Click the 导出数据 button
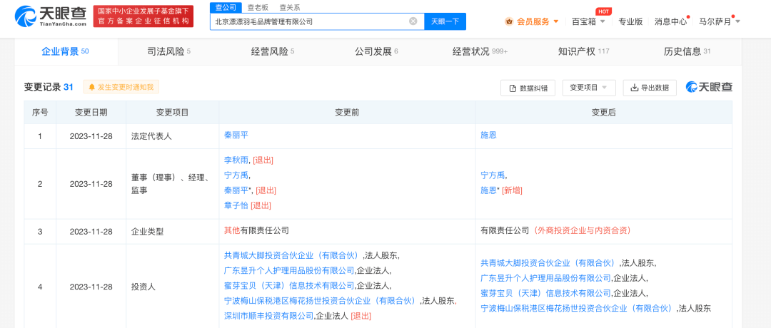The height and width of the screenshot is (328, 771). coord(650,88)
